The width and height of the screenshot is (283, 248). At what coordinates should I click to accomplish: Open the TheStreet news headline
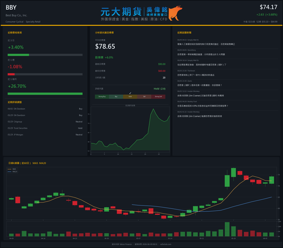196,75
